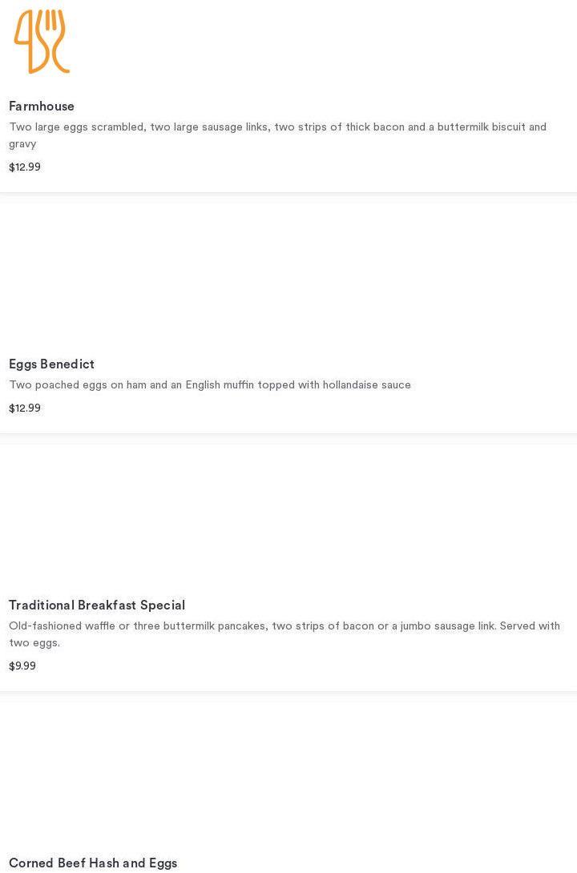Select the Farmhouse $12.99 price

coord(25,167)
